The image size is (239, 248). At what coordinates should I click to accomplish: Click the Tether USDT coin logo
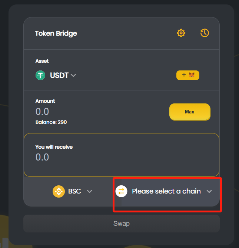pyautogui.click(x=40, y=75)
